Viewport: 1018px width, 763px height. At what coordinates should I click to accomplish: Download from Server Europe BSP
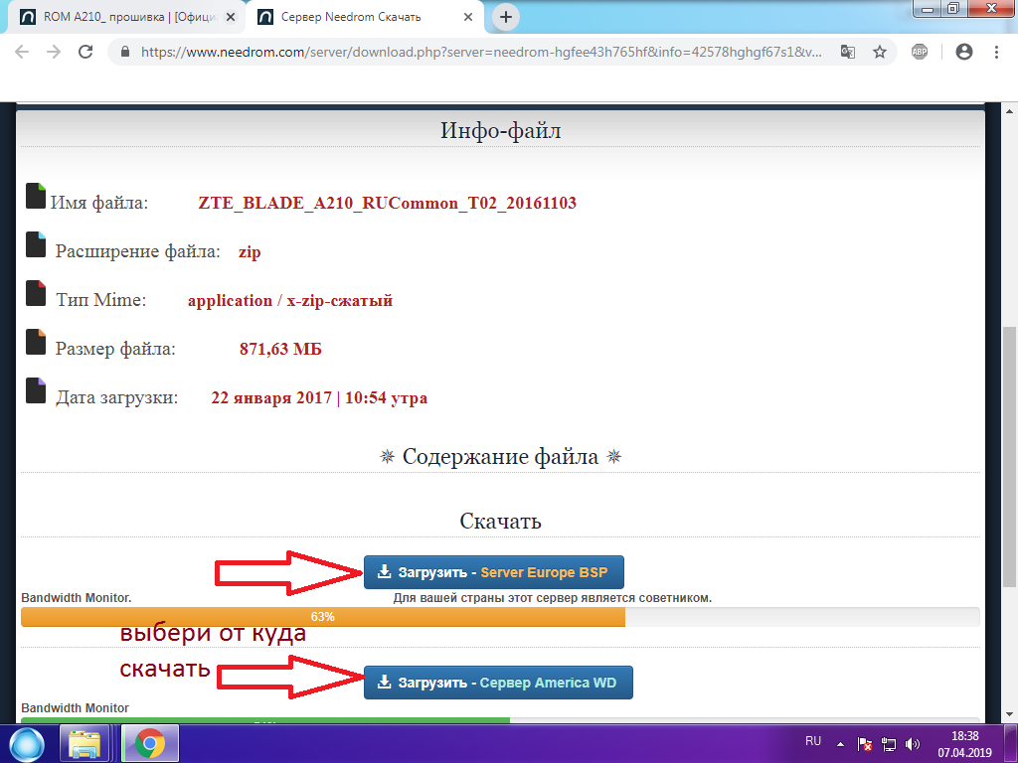493,572
